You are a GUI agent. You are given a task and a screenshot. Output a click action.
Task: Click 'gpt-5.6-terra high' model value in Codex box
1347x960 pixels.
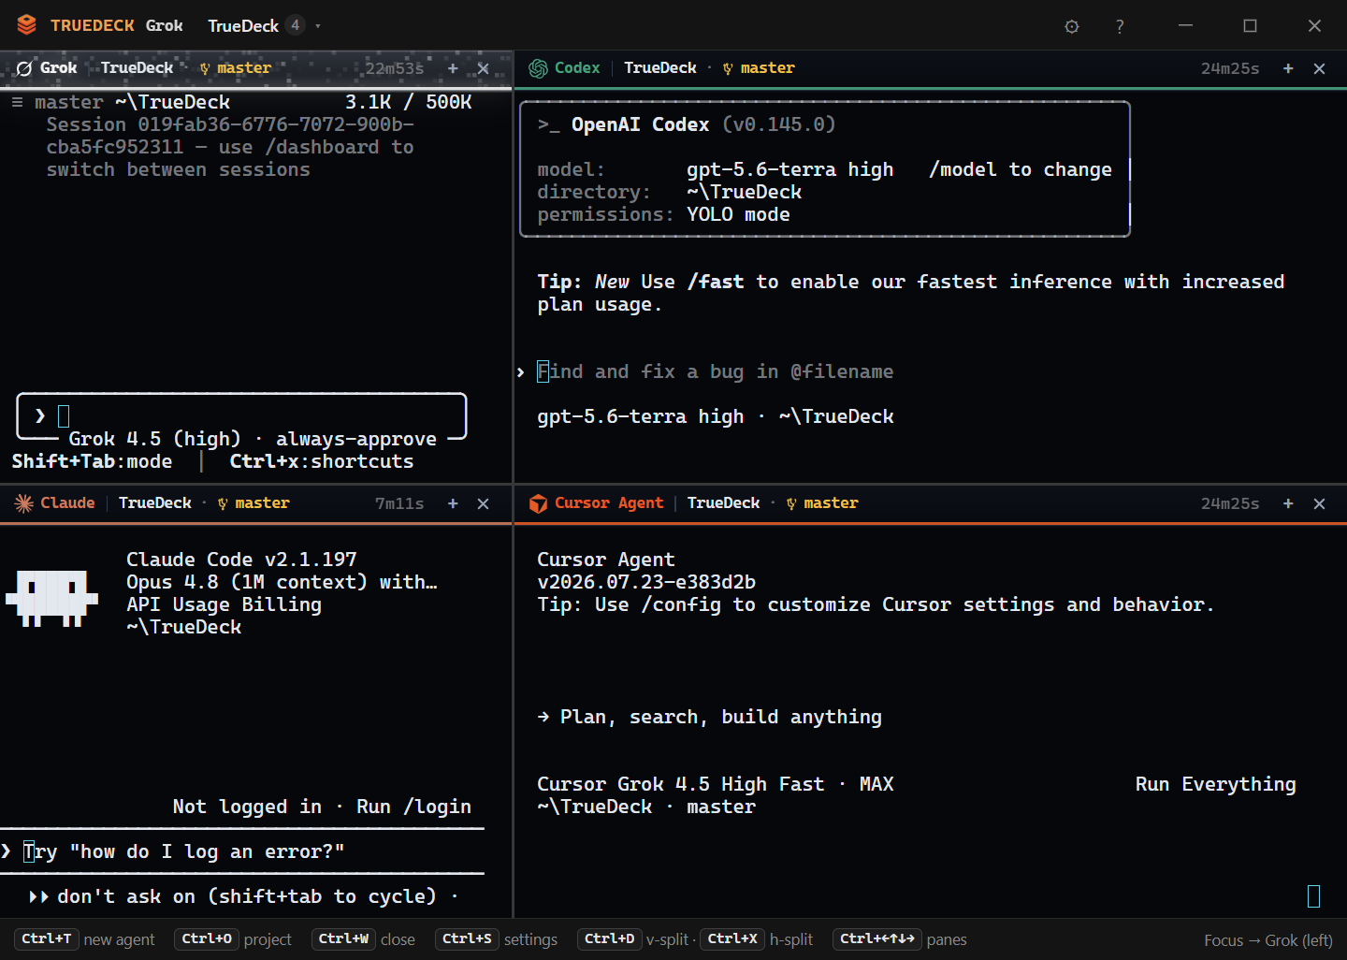(790, 169)
